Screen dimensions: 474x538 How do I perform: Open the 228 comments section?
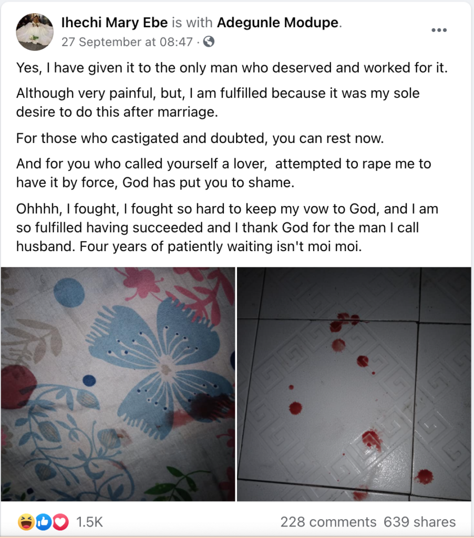[x=328, y=522]
